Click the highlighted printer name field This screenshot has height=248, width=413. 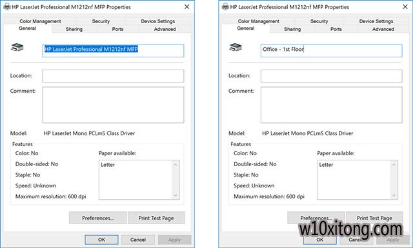113,50
